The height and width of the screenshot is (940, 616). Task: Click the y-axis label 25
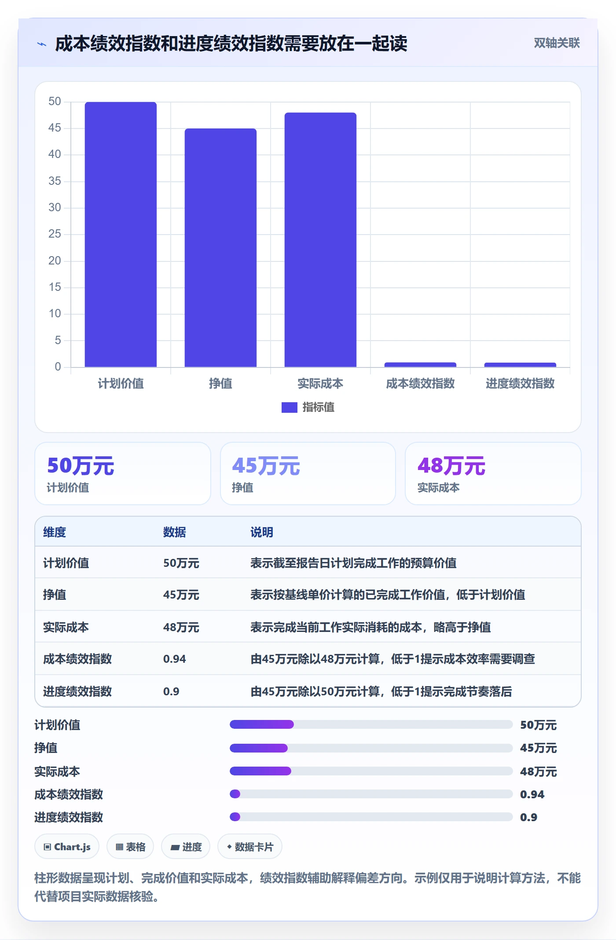pyautogui.click(x=55, y=234)
